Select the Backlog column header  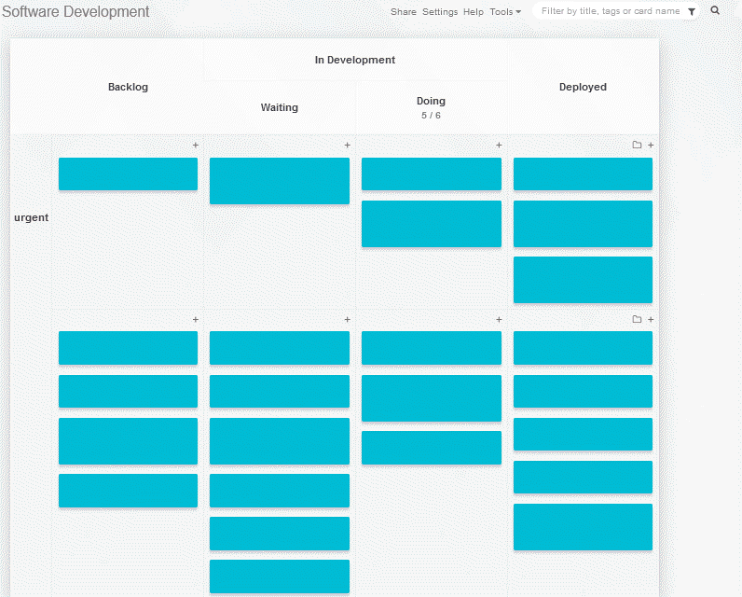[128, 87]
